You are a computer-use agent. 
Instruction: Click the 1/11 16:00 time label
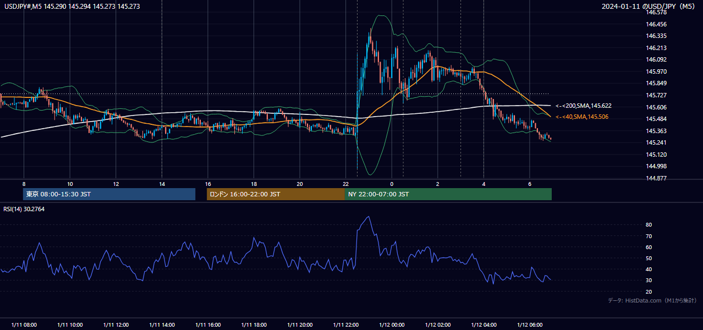click(208, 325)
